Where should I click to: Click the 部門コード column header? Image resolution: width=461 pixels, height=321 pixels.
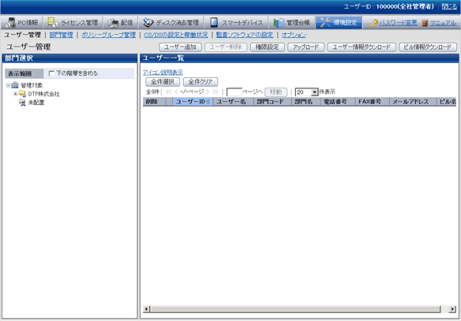click(x=272, y=102)
